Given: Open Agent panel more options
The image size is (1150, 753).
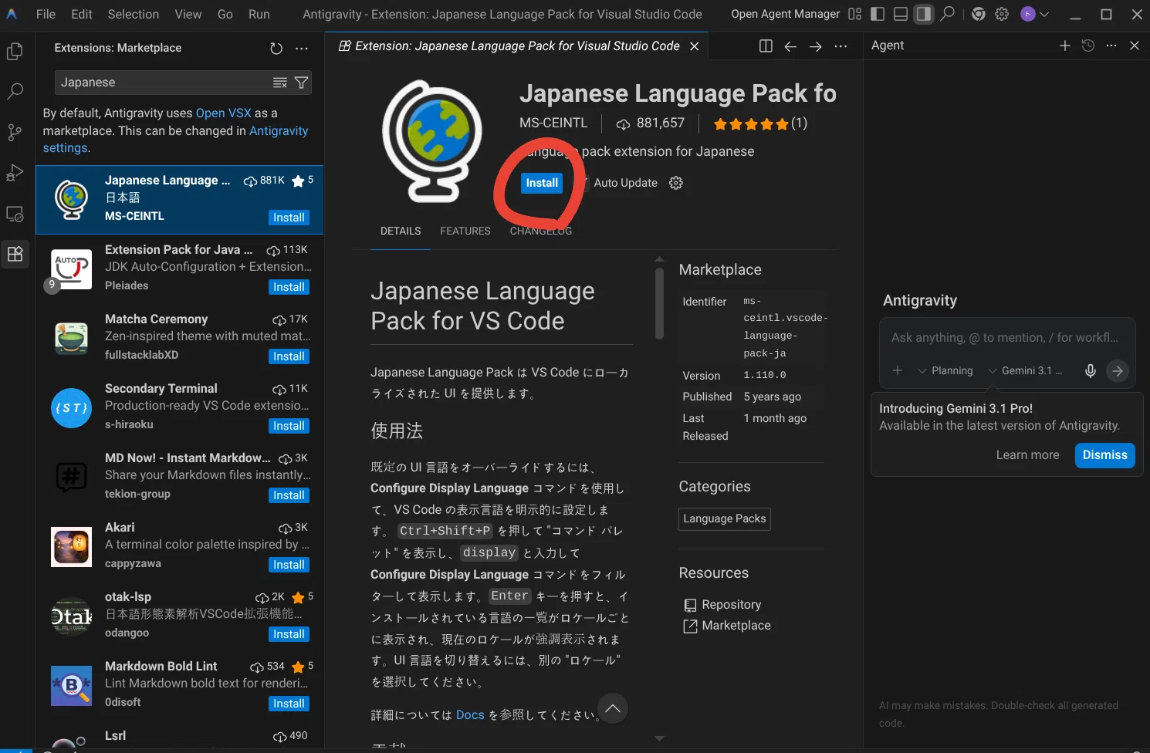Looking at the screenshot, I should [x=1111, y=46].
